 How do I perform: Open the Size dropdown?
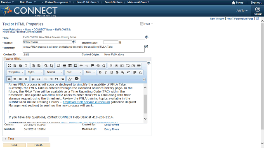(90, 72)
